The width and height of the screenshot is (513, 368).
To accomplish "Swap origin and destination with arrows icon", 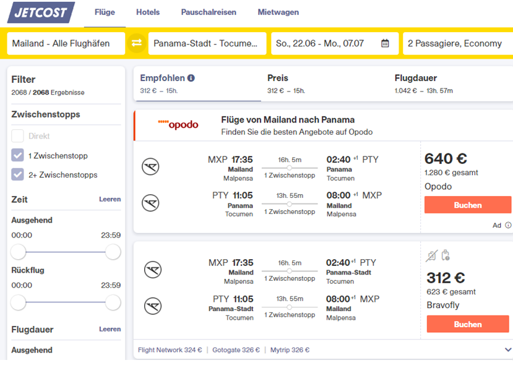I will (137, 43).
